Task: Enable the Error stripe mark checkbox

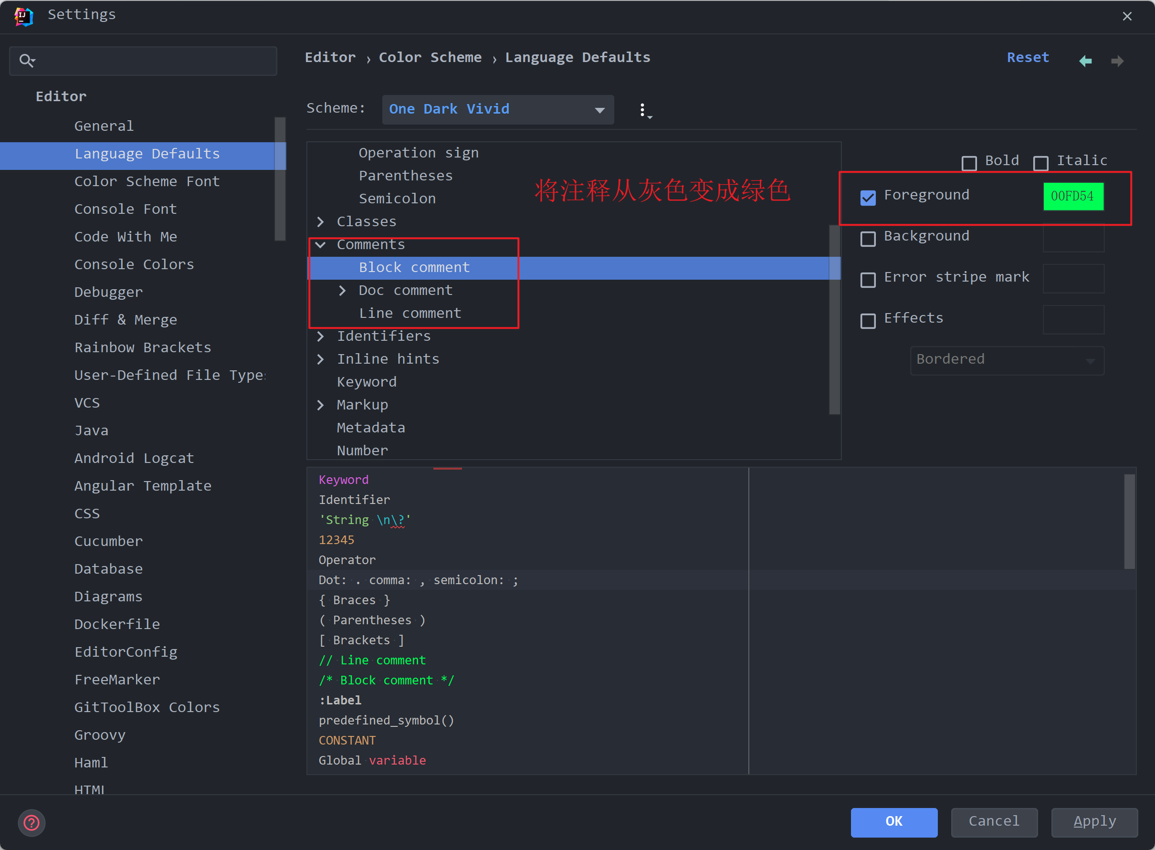Action: [x=869, y=280]
